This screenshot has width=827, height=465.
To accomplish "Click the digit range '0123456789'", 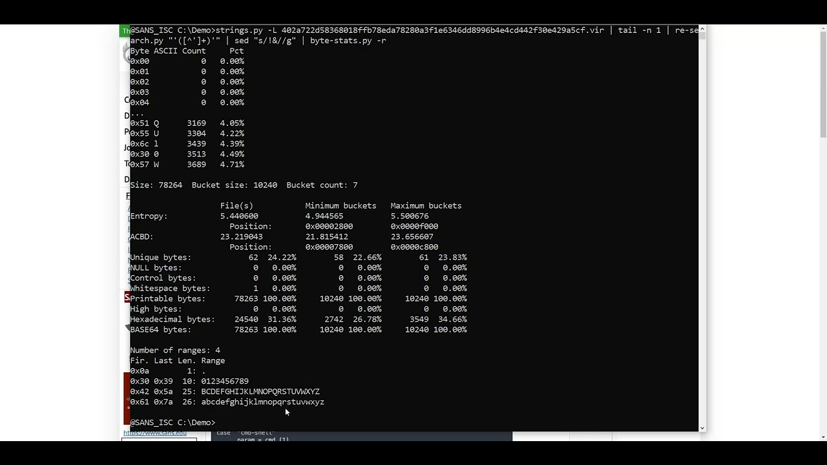I will [225, 381].
